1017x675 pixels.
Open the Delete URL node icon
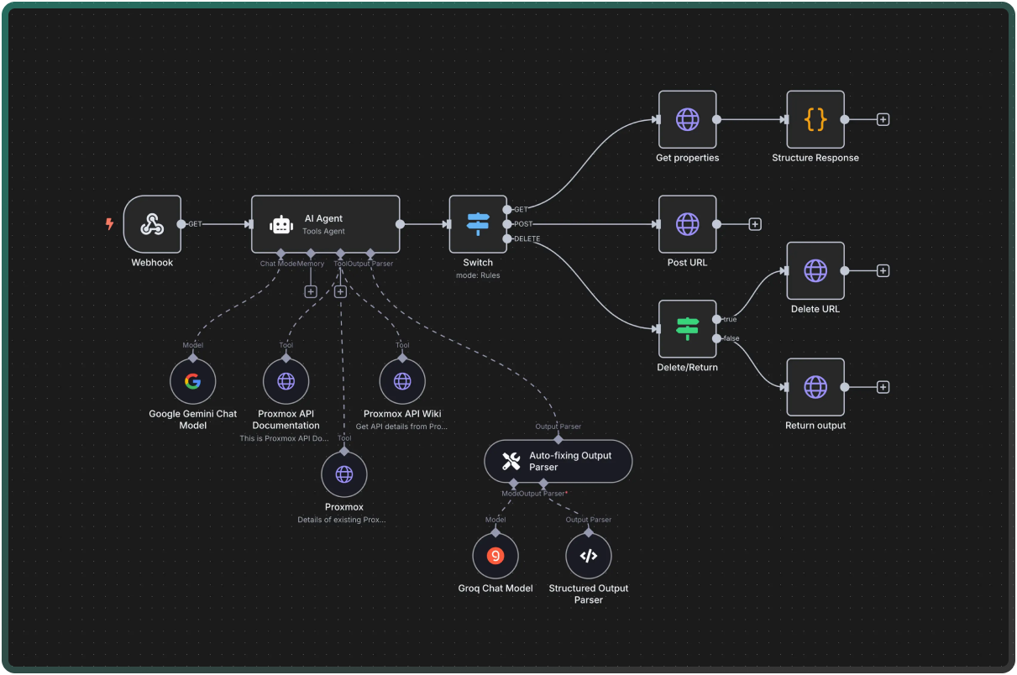tap(815, 270)
